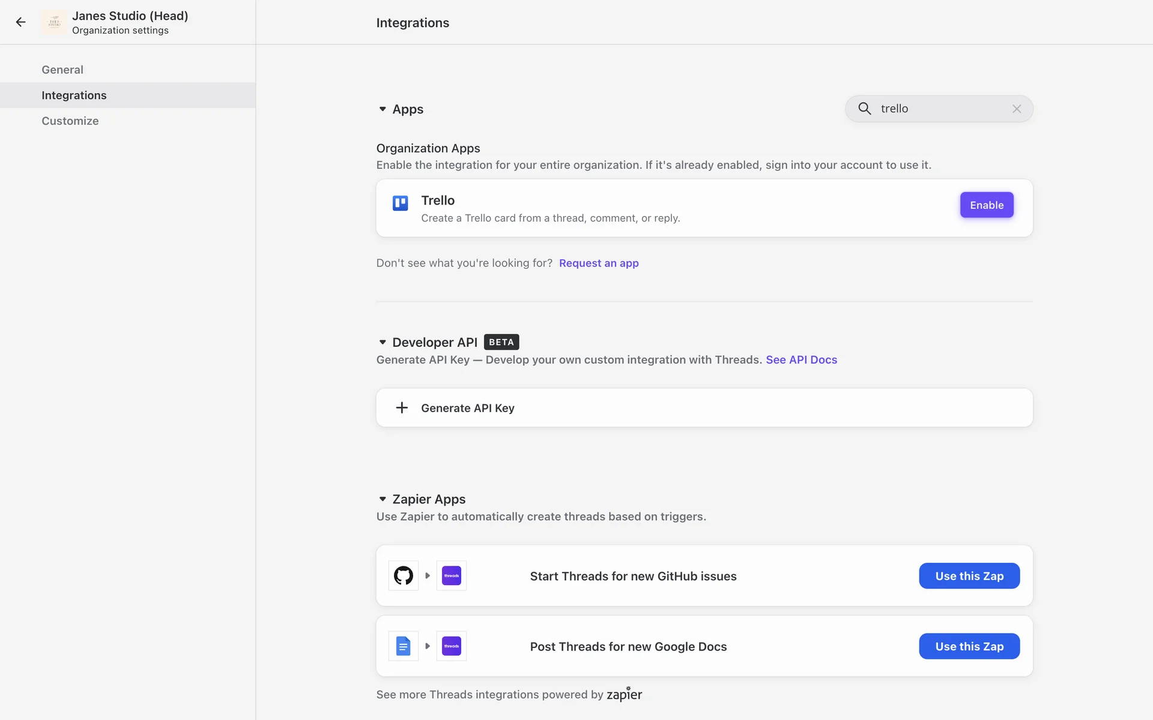The width and height of the screenshot is (1153, 720).
Task: Select the Integrations sidebar item
Action: point(74,95)
